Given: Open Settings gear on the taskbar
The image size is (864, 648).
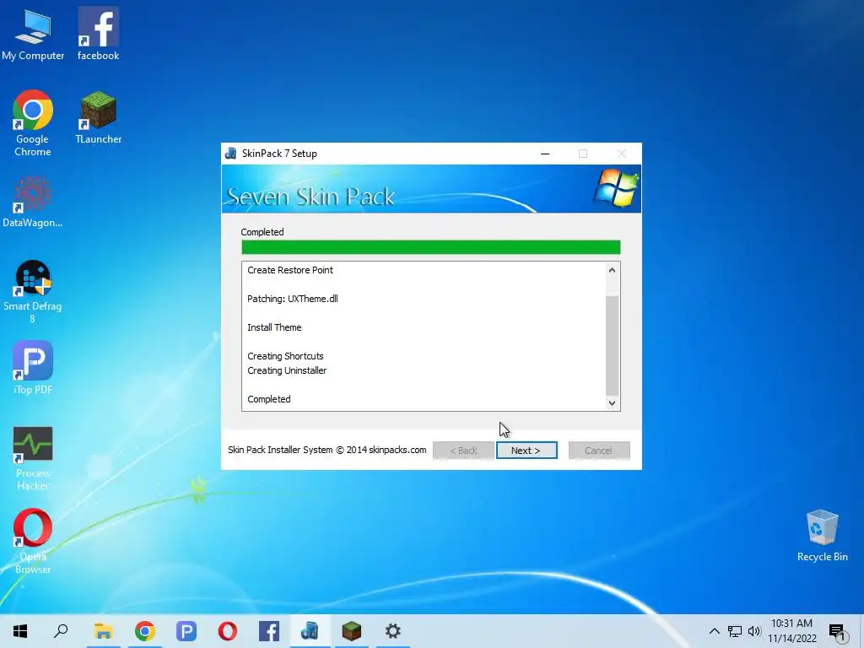Looking at the screenshot, I should [x=393, y=631].
